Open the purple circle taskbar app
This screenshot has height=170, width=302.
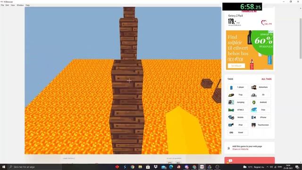tap(186, 167)
